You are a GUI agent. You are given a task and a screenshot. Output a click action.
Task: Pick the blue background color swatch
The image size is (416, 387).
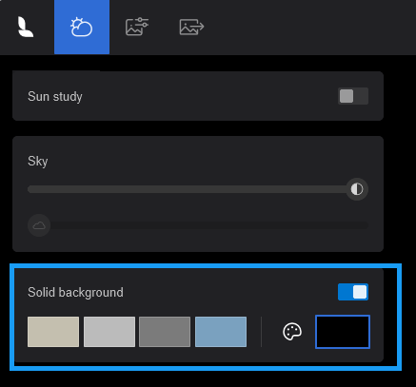(x=221, y=332)
